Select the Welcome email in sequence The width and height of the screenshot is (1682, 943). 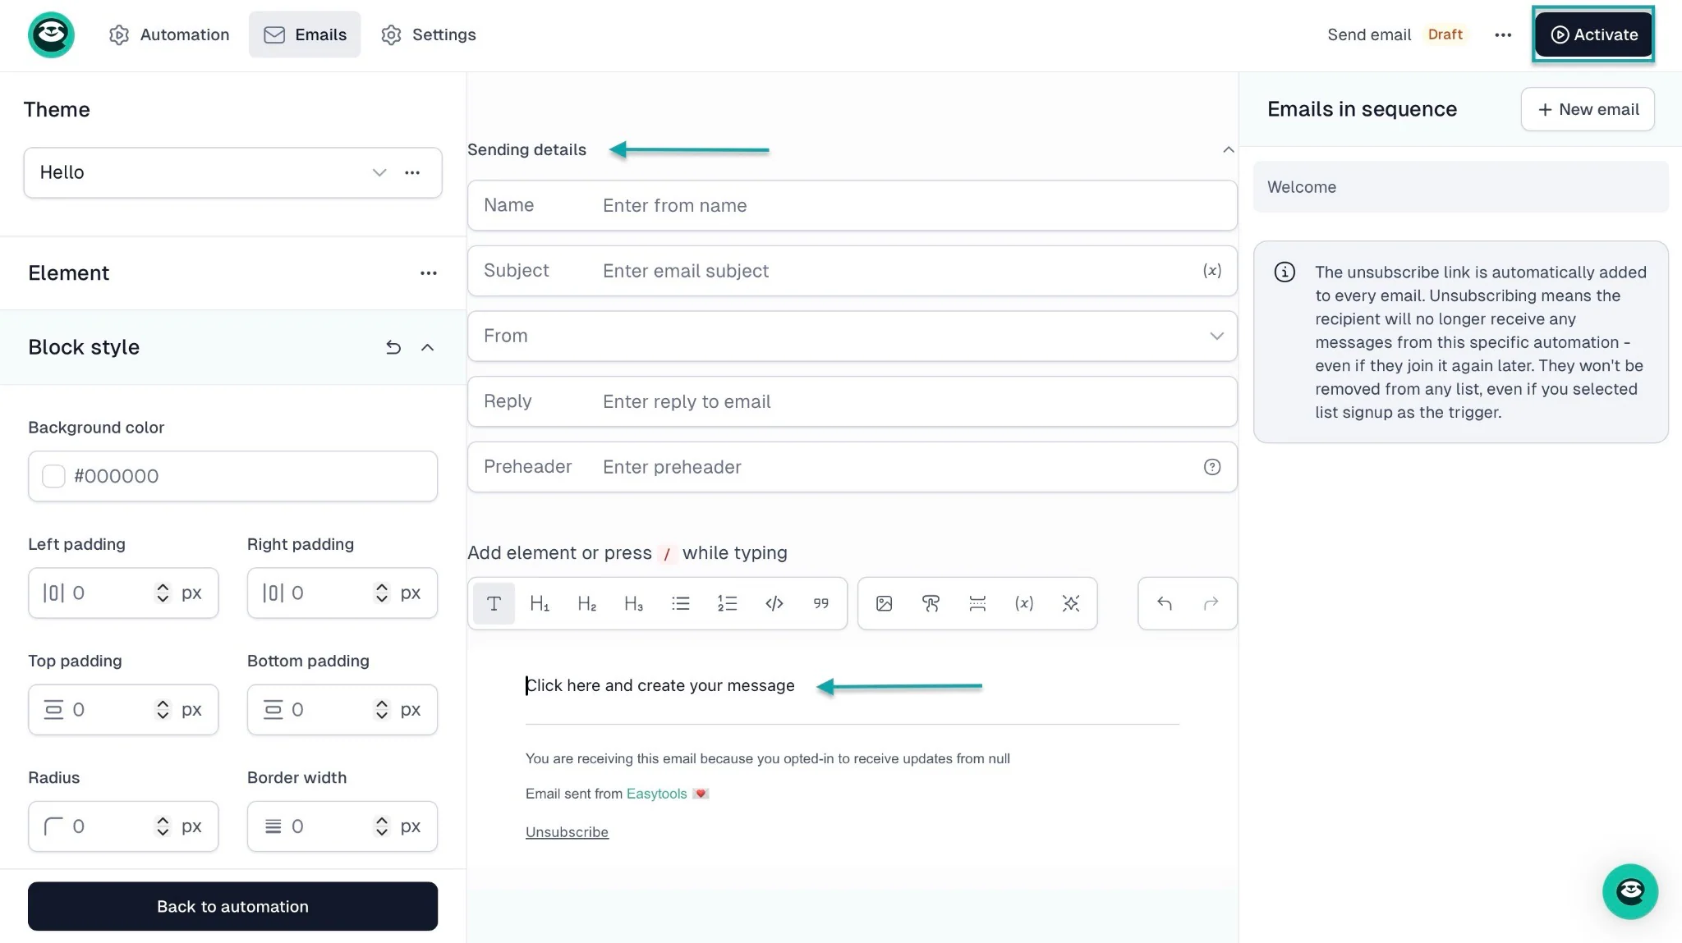pos(1460,187)
